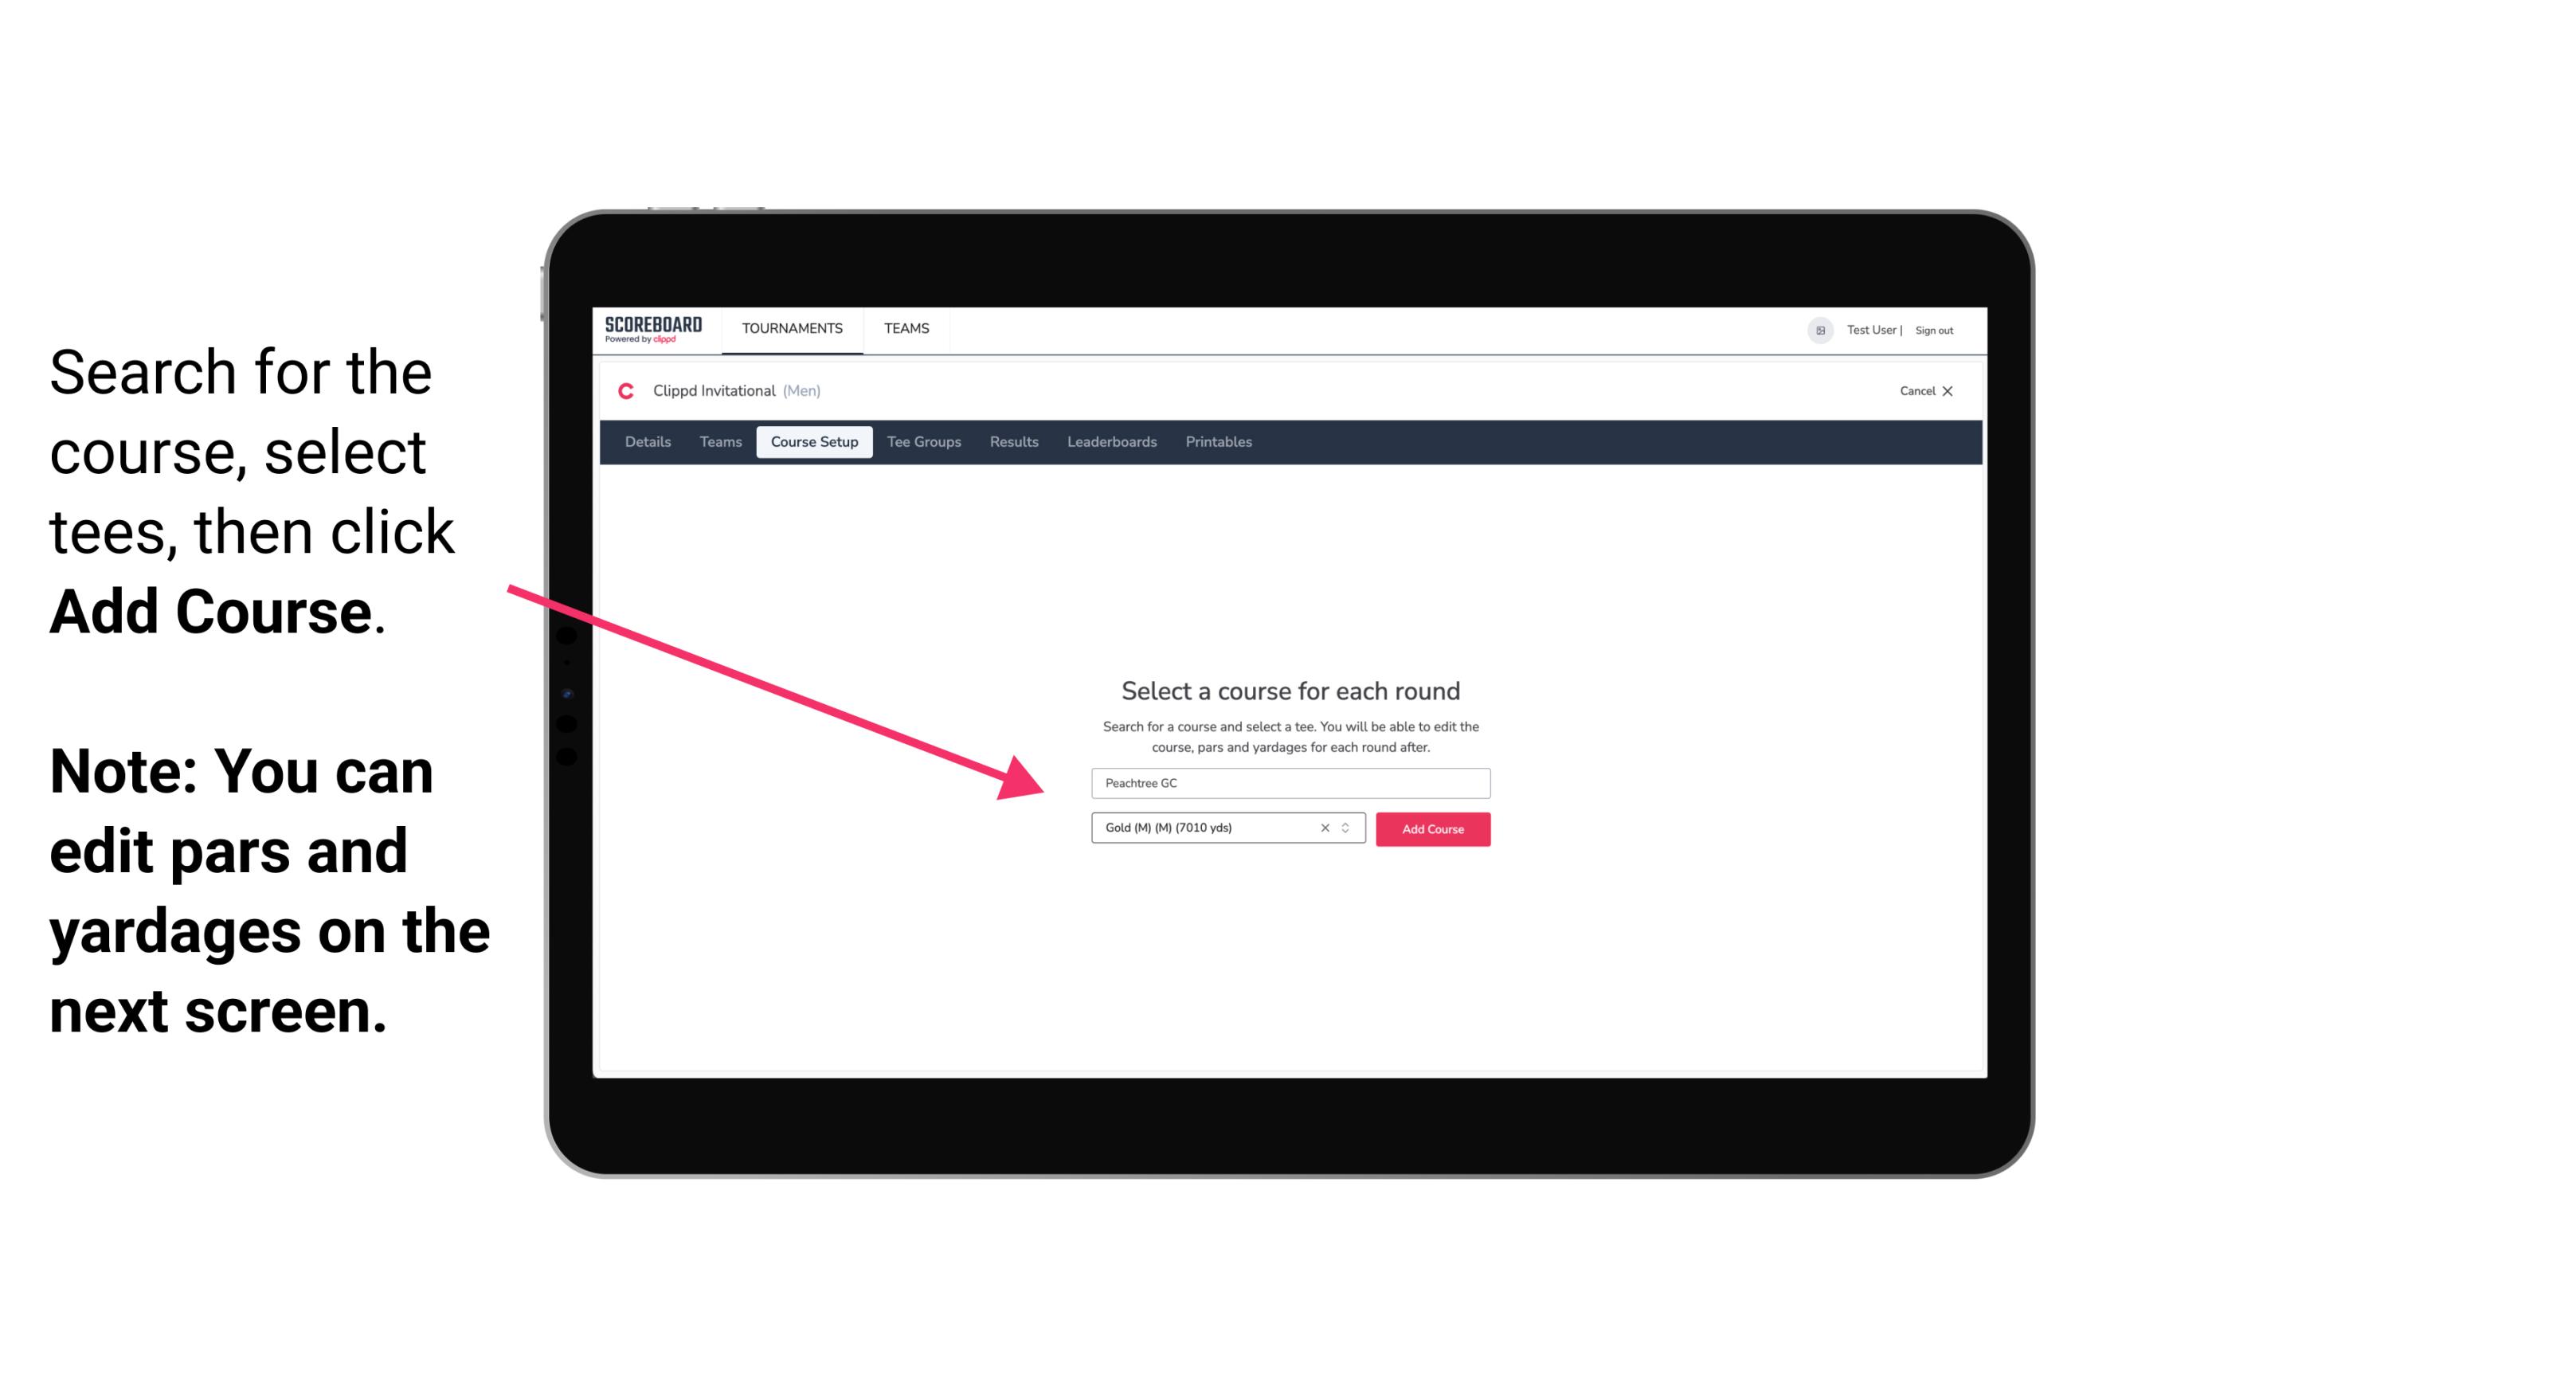
Task: Click Add Course button
Action: (1430, 829)
